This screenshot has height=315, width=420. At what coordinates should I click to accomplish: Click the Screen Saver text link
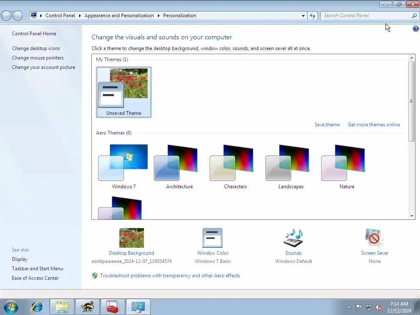click(x=374, y=253)
